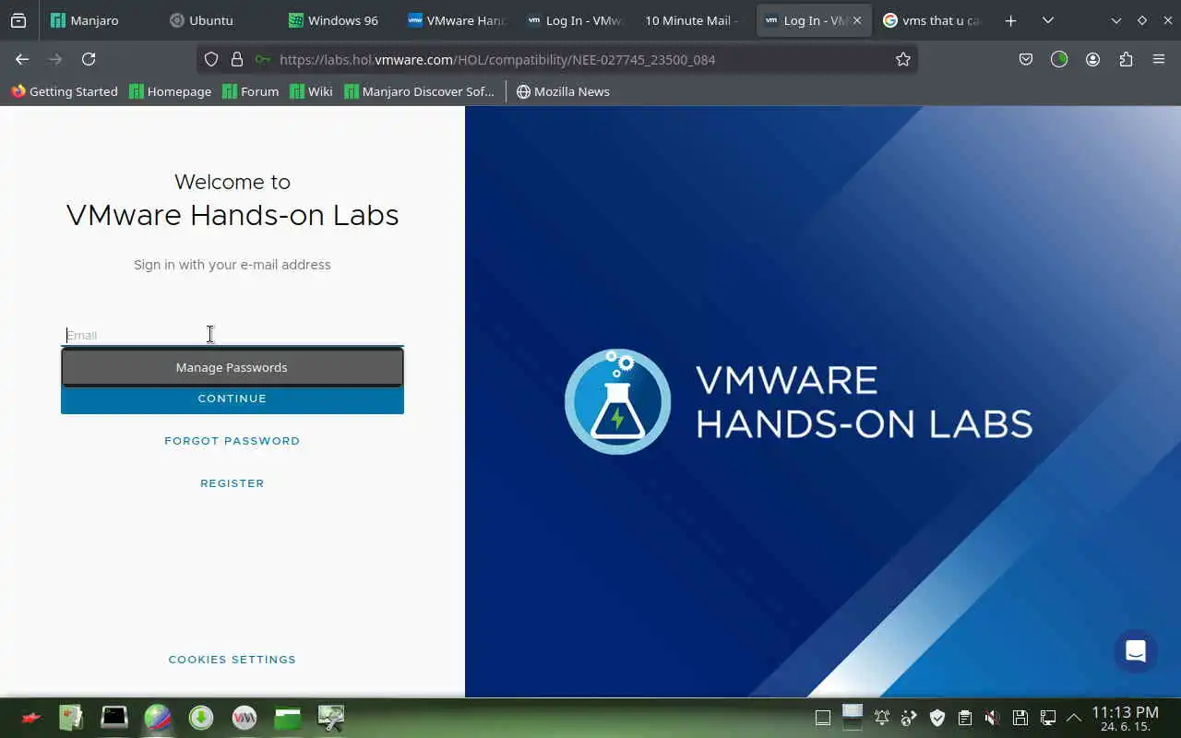Click the tracking protection shield in the address bar

point(211,59)
